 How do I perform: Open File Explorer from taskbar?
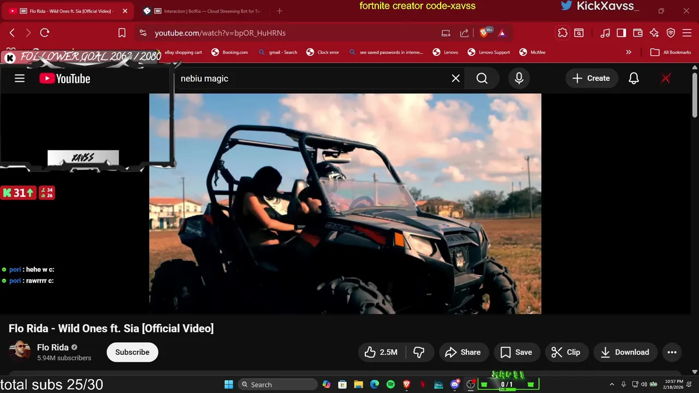click(x=358, y=384)
